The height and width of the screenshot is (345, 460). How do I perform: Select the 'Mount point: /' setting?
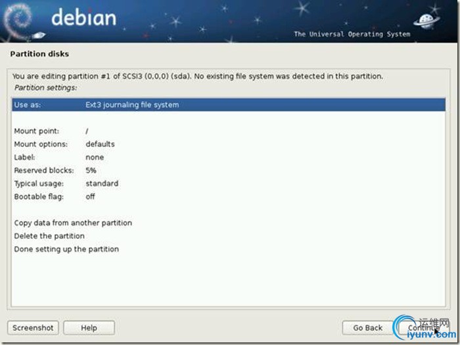(229, 131)
